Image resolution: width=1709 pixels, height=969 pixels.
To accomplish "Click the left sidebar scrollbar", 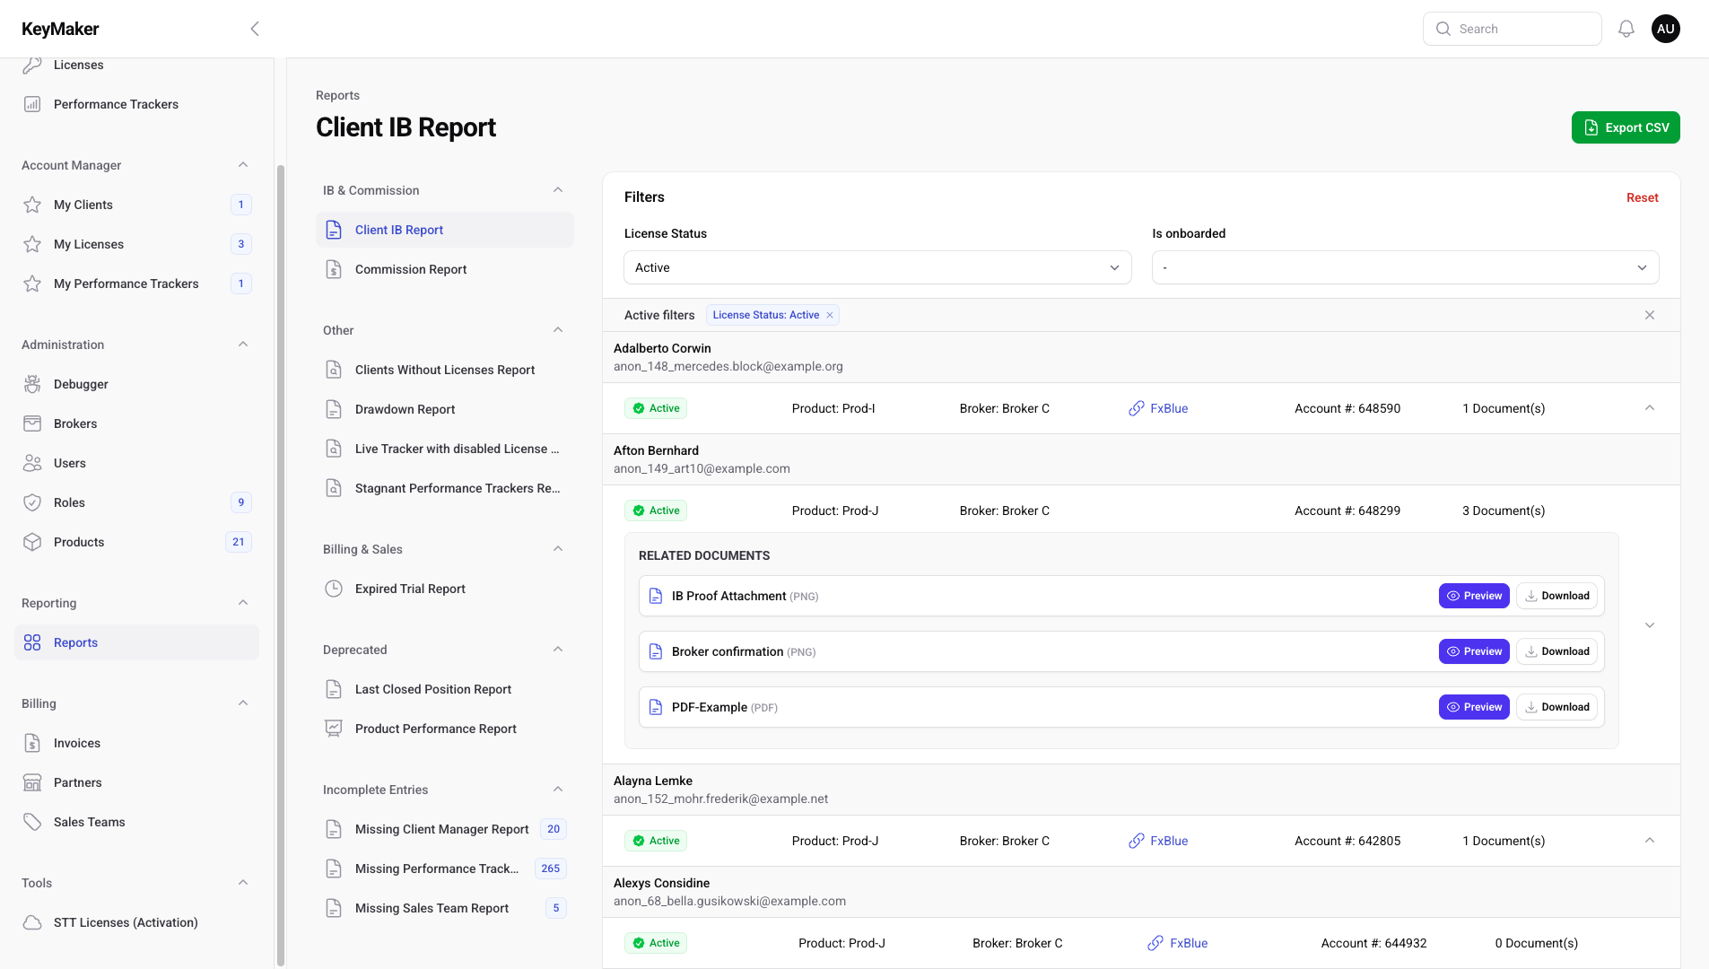I will [280, 565].
